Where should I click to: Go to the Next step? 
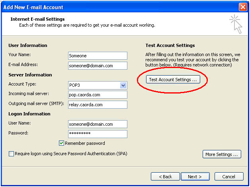(195, 177)
